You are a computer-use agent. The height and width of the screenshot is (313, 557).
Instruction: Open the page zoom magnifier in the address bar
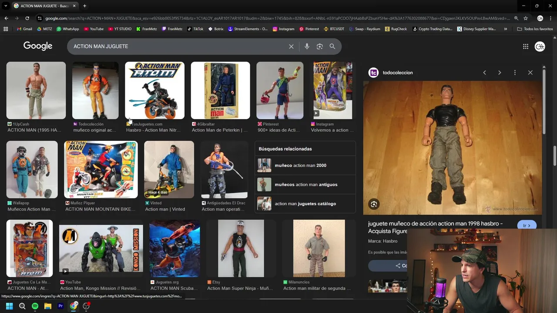pos(516,18)
